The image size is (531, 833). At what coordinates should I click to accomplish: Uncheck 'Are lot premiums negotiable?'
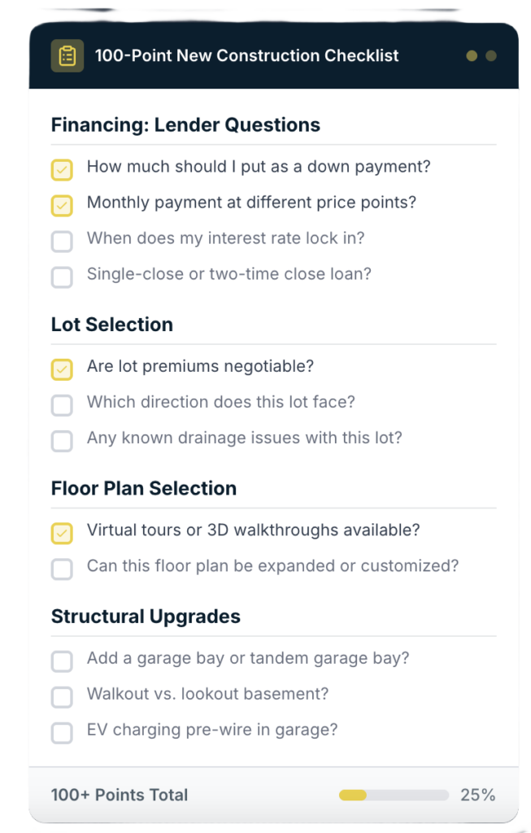(x=62, y=369)
